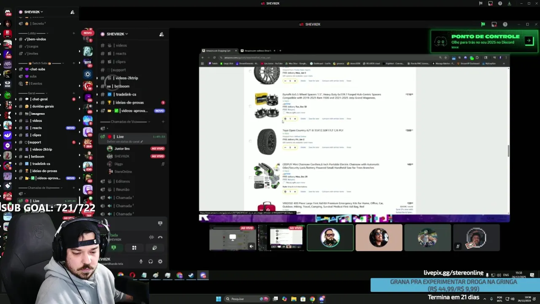The height and width of the screenshot is (304, 540).
Task: Open the soundboard button in the voice panel
Action: tap(155, 248)
